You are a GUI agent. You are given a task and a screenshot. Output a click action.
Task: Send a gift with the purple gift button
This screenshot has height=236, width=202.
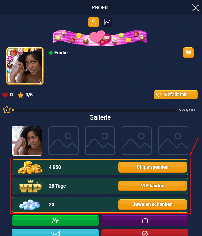coord(145,221)
